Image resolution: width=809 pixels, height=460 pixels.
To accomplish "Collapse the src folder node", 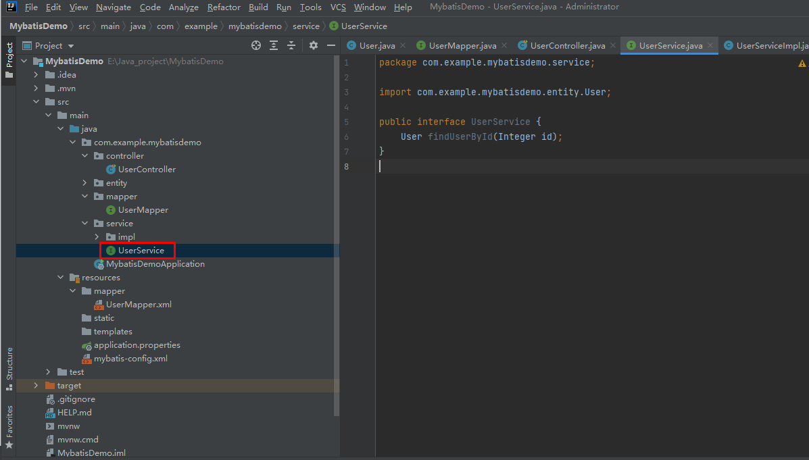I will click(36, 101).
